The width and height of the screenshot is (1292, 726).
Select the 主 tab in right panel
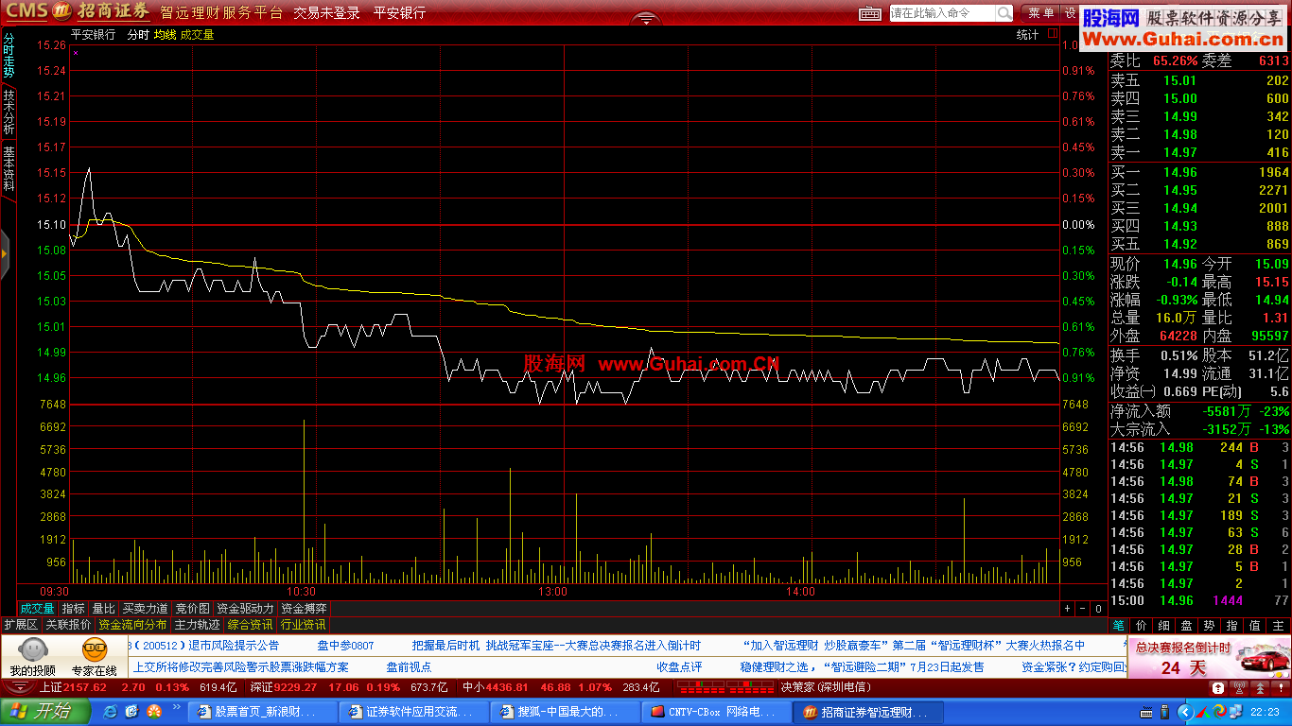pyautogui.click(x=1278, y=625)
